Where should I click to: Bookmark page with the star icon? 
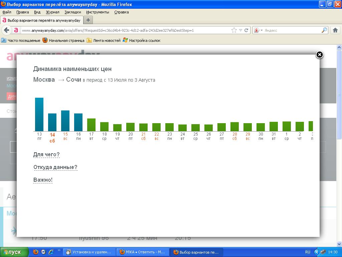tap(234, 30)
